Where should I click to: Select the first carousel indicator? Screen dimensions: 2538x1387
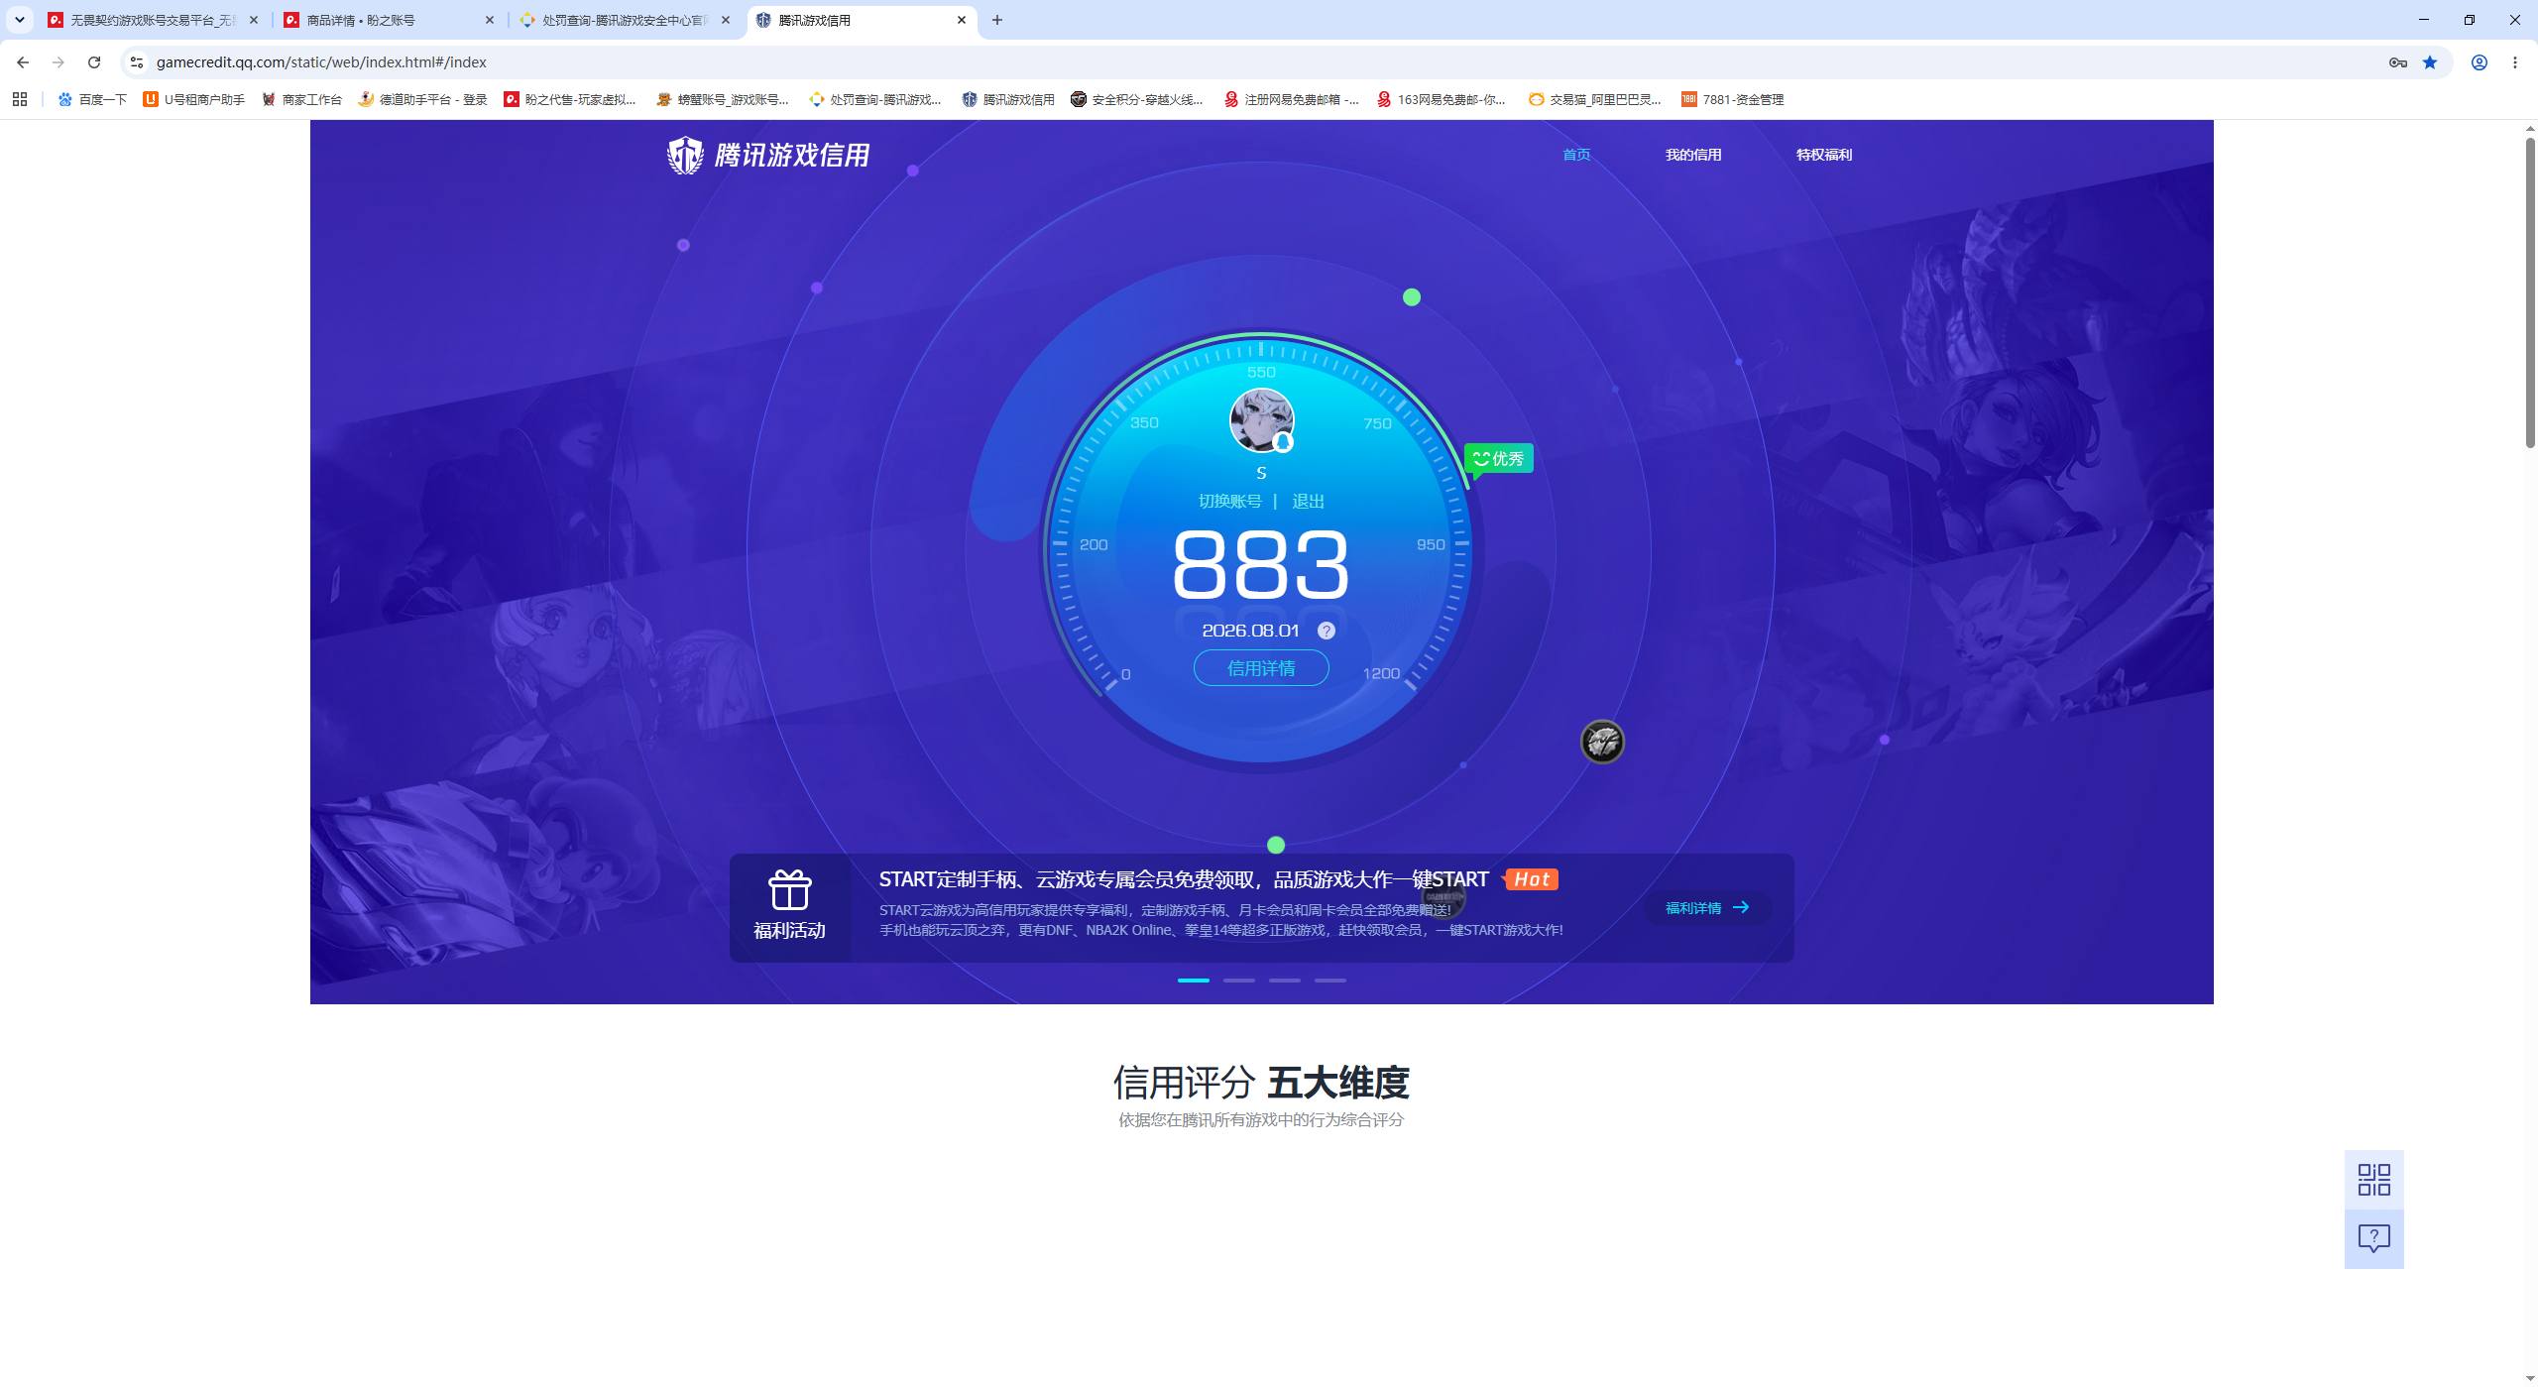(1194, 980)
